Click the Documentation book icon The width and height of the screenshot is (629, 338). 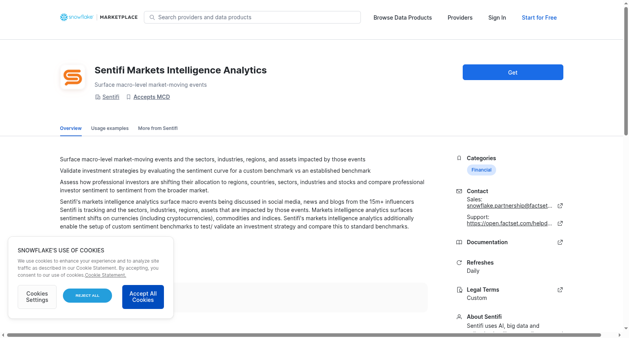(x=459, y=242)
